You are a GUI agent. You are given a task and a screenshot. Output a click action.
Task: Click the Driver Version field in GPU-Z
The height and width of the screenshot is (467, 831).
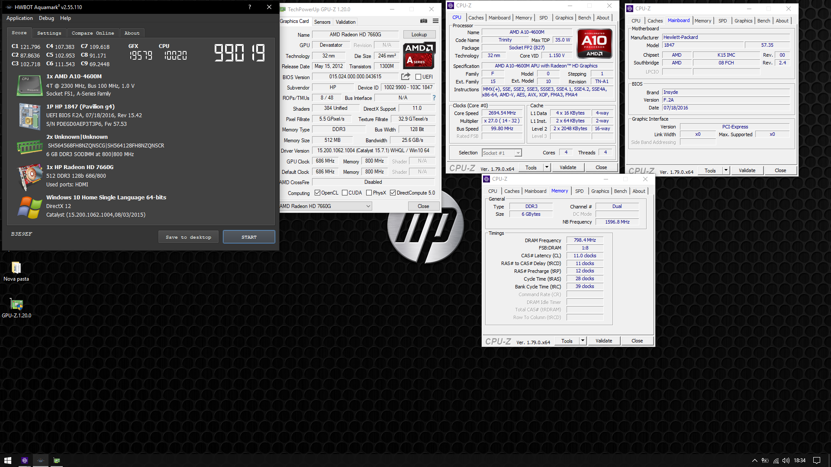373,150
